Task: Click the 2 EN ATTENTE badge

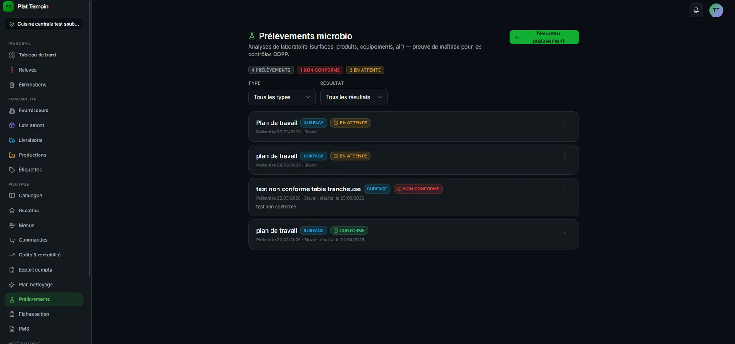Action: click(365, 70)
